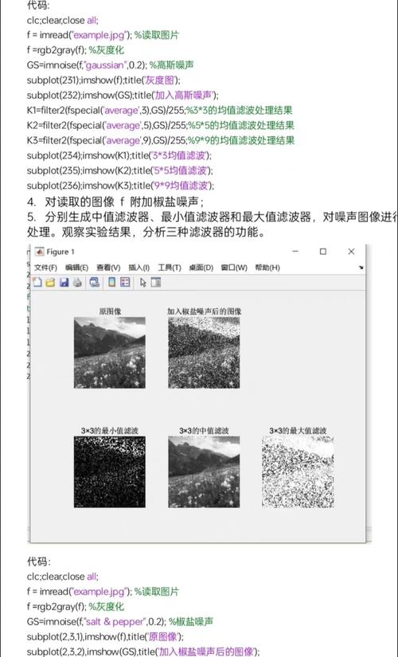
Task: Click the 3×3的最小值滤波 dark result image
Action: 110,471
